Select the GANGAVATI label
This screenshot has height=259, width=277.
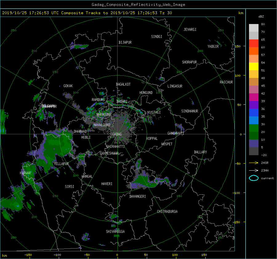tap(176, 133)
